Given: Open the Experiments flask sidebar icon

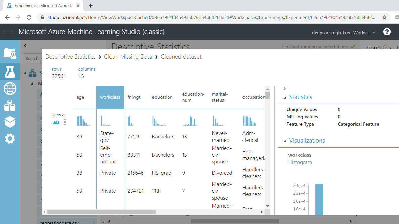Looking at the screenshot, I should pyautogui.click(x=10, y=72).
